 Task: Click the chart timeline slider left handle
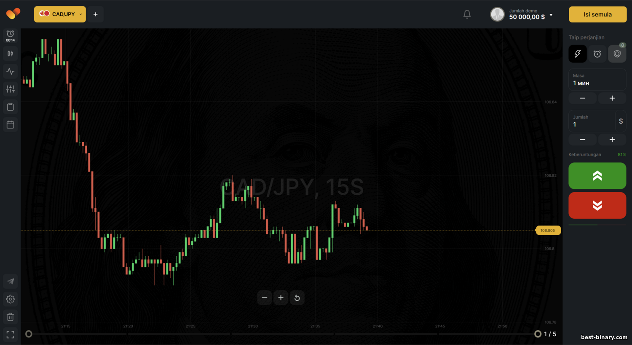coord(29,334)
